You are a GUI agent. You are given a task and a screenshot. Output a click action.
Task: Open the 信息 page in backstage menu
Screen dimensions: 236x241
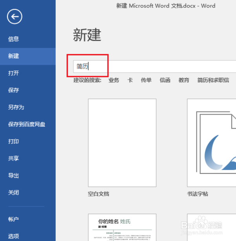pos(13,39)
